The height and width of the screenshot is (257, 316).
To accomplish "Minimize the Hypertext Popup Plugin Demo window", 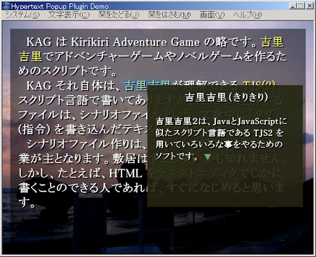I will pyautogui.click(x=293, y=6).
